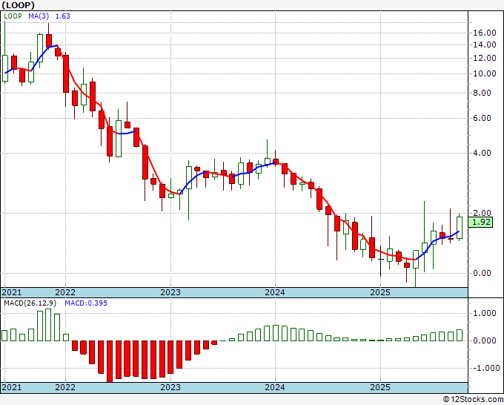Click the 12.00 price axis label

[x=485, y=58]
